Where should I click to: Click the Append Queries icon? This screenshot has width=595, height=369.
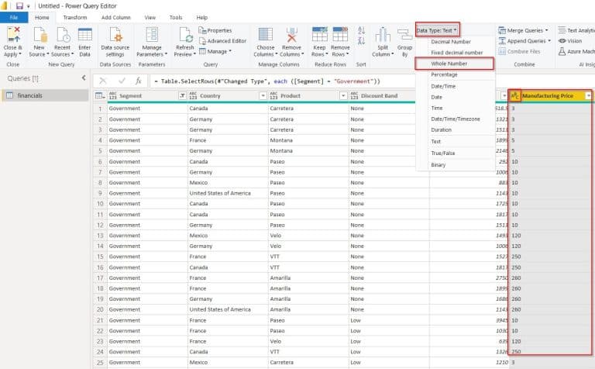[502, 40]
